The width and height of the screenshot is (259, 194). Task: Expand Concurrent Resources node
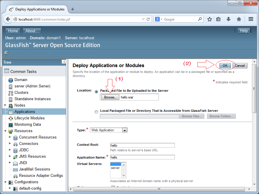[10, 137]
